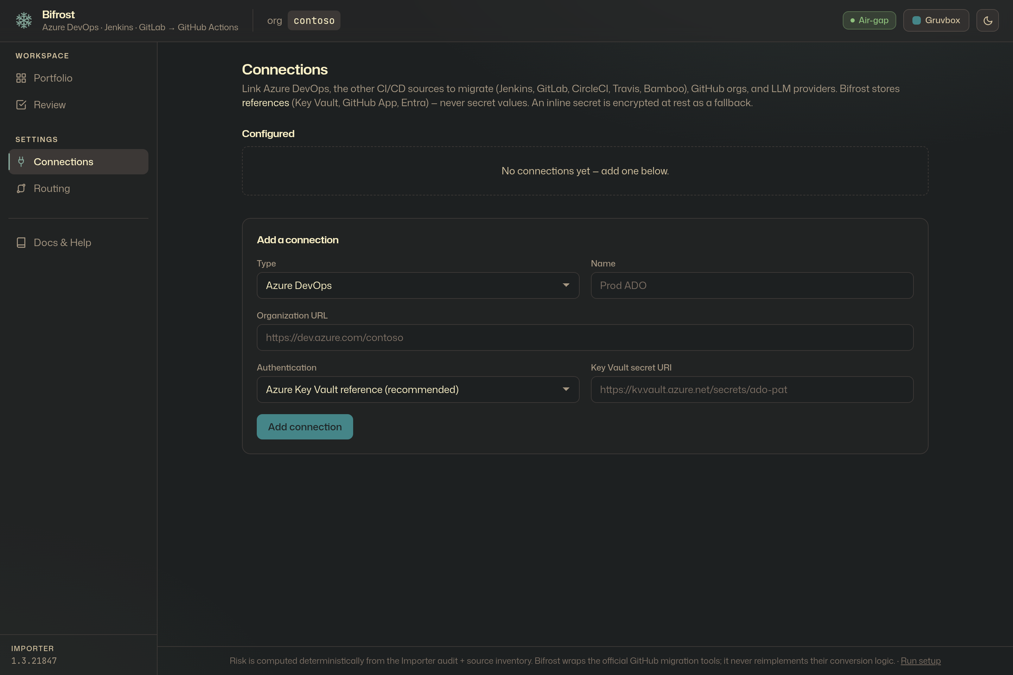The image size is (1013, 675).
Task: Click the 'references' highlighted word in description
Action: [x=265, y=103]
